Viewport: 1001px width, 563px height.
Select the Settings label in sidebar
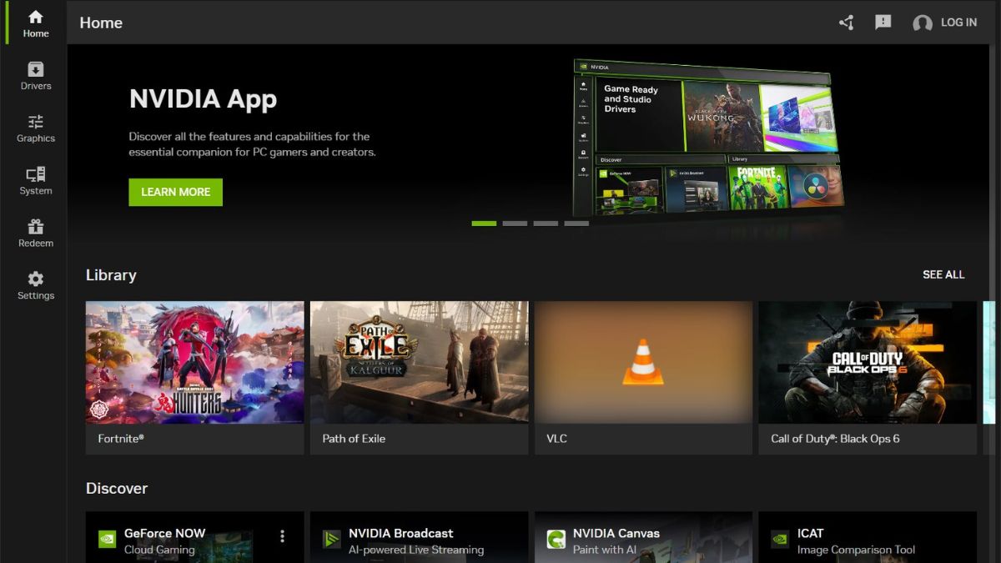tap(36, 296)
